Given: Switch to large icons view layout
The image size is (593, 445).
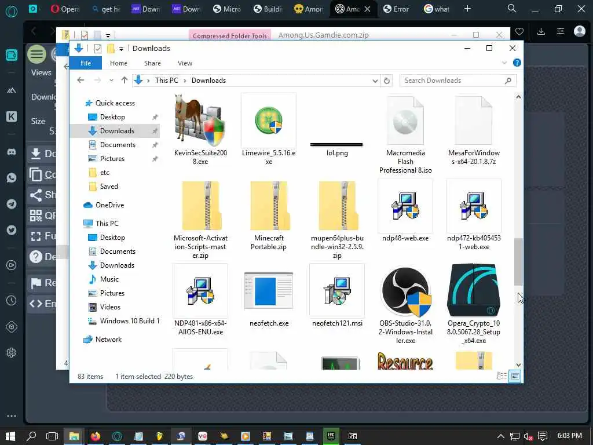Looking at the screenshot, I should pos(515,376).
